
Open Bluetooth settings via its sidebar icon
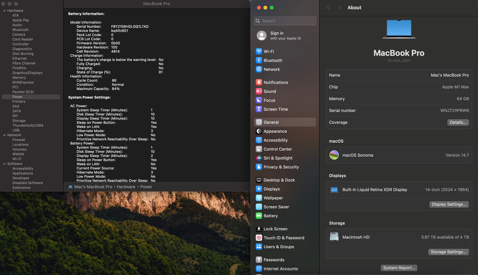(259, 61)
